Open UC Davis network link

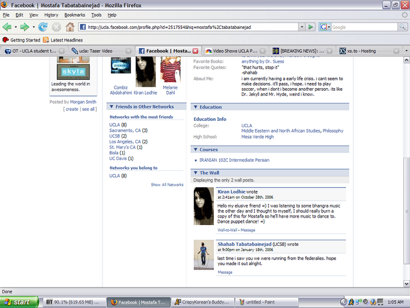tap(118, 159)
